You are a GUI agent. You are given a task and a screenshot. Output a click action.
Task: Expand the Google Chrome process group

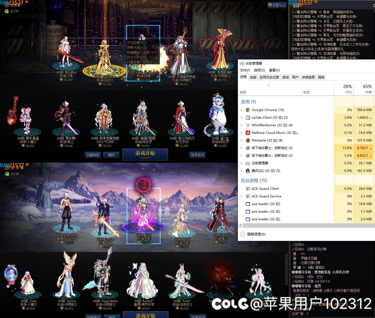[241, 110]
